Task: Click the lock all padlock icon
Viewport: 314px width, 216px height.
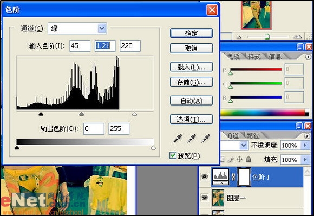Action: click(x=248, y=159)
